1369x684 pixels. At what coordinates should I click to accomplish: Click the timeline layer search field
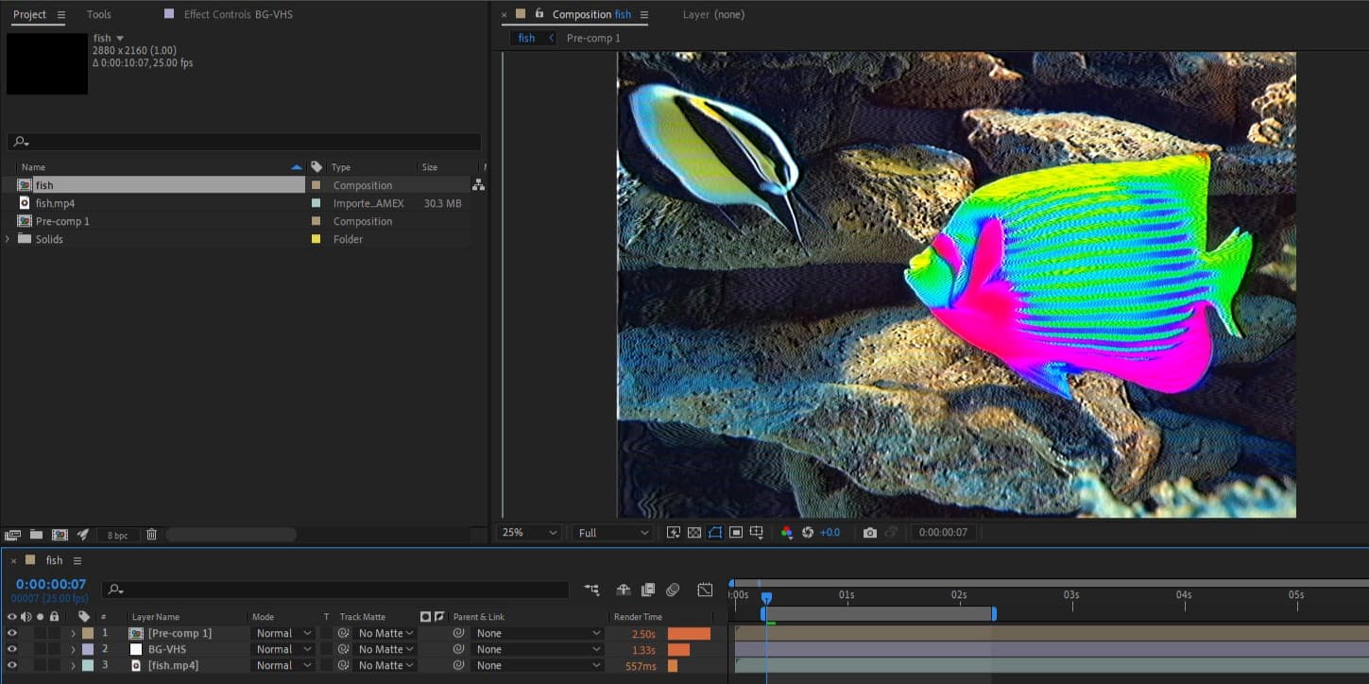(x=335, y=590)
